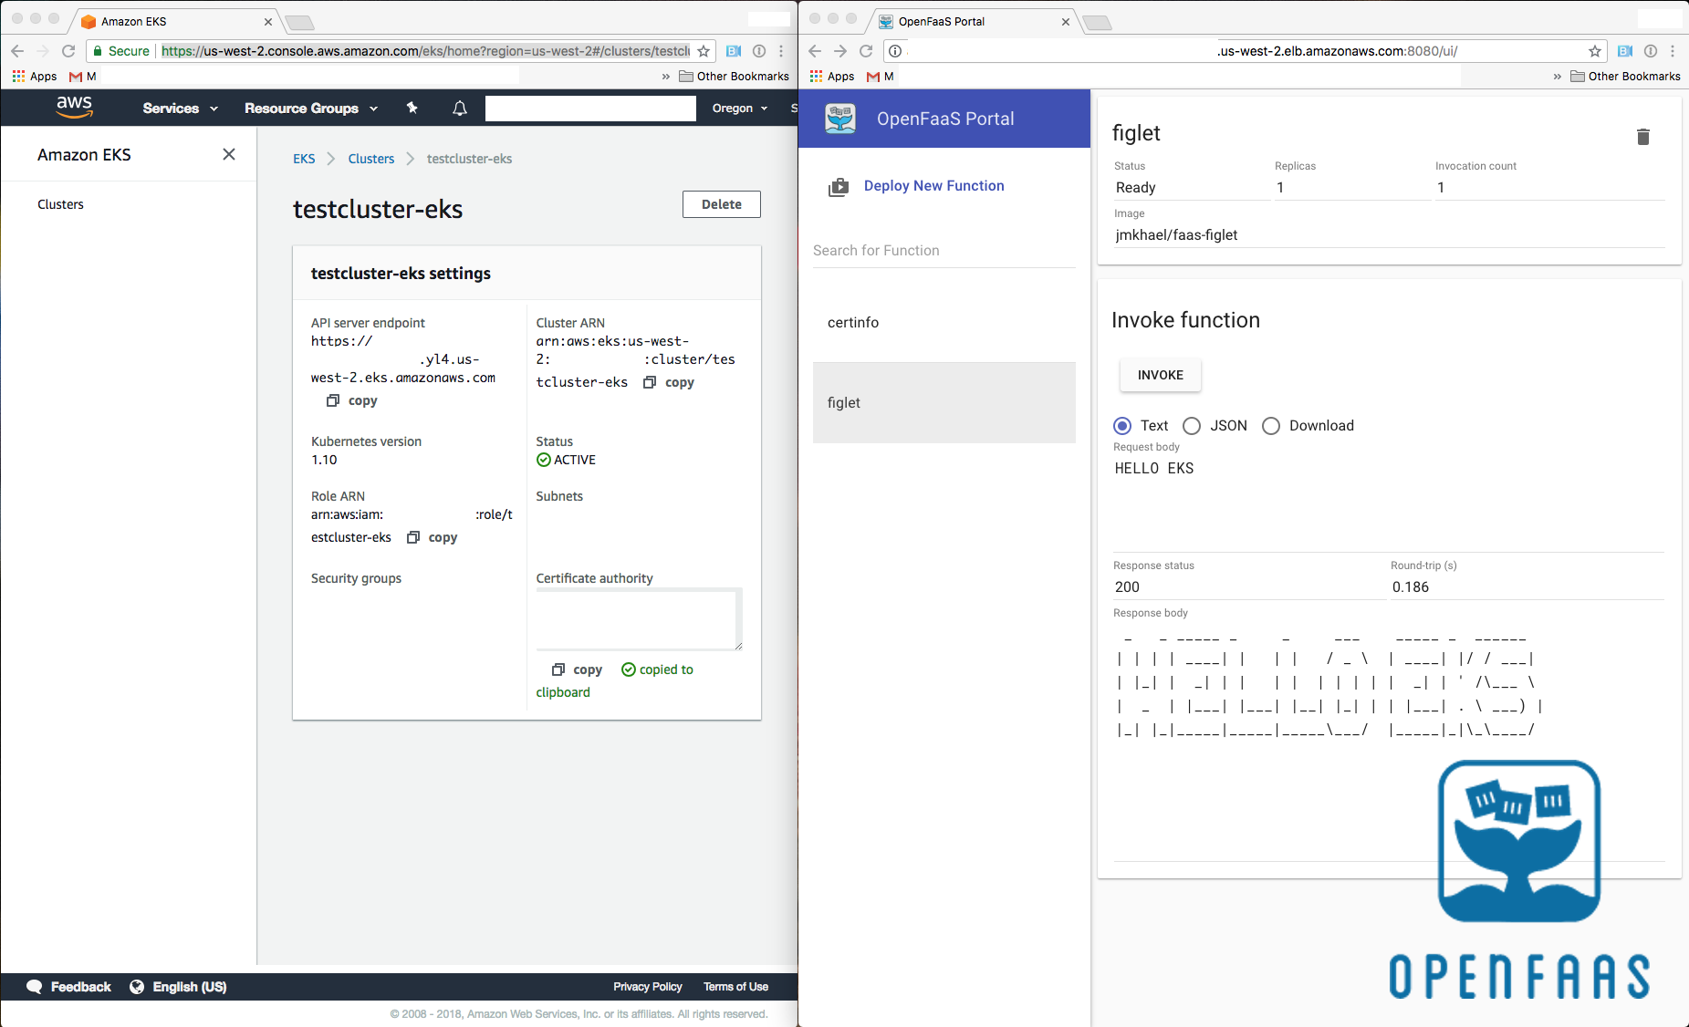1689x1027 pixels.
Task: Click the INVOKE button
Action: pos(1161,375)
